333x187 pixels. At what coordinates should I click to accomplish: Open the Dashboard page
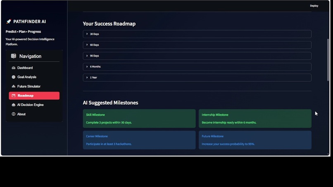(34, 68)
